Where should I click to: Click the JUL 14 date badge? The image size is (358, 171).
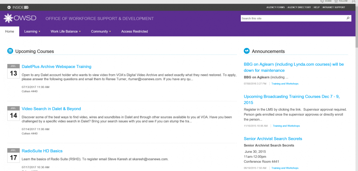pyautogui.click(x=13, y=113)
